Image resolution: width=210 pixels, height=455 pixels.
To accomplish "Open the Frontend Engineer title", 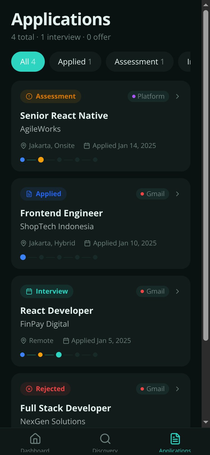I will coord(62,213).
